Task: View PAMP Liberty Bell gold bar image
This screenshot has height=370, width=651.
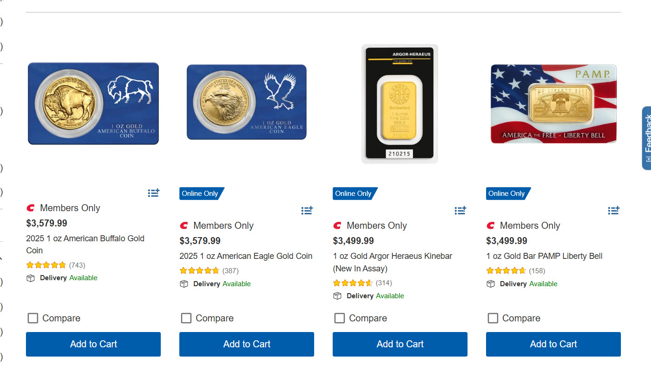Action: [553, 104]
